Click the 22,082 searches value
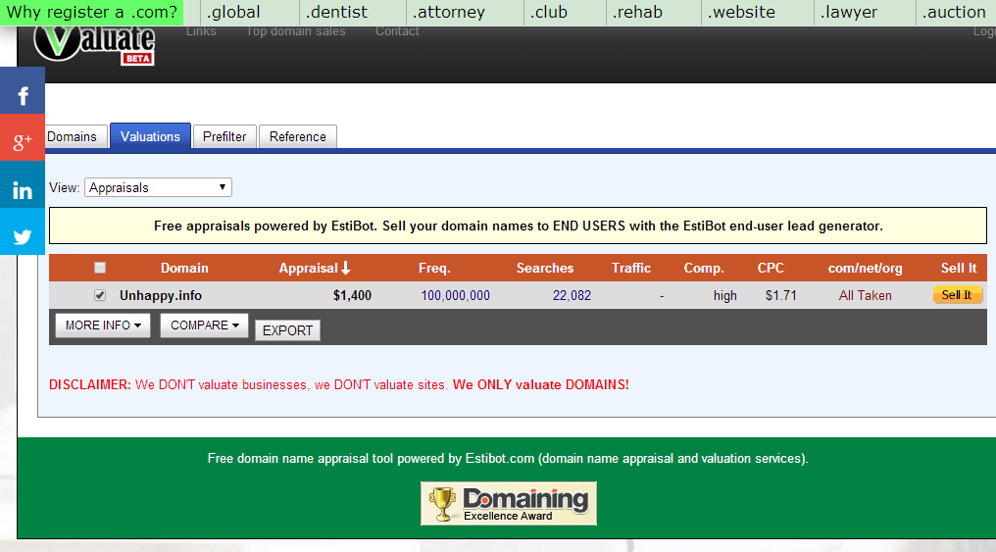The width and height of the screenshot is (996, 552). (572, 295)
